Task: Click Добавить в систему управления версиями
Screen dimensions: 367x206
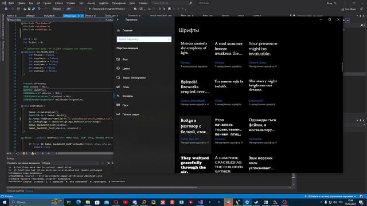Action: point(330,196)
